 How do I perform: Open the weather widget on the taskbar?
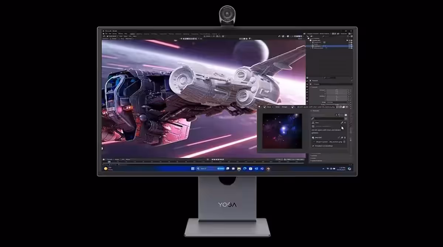pyautogui.click(x=108, y=168)
